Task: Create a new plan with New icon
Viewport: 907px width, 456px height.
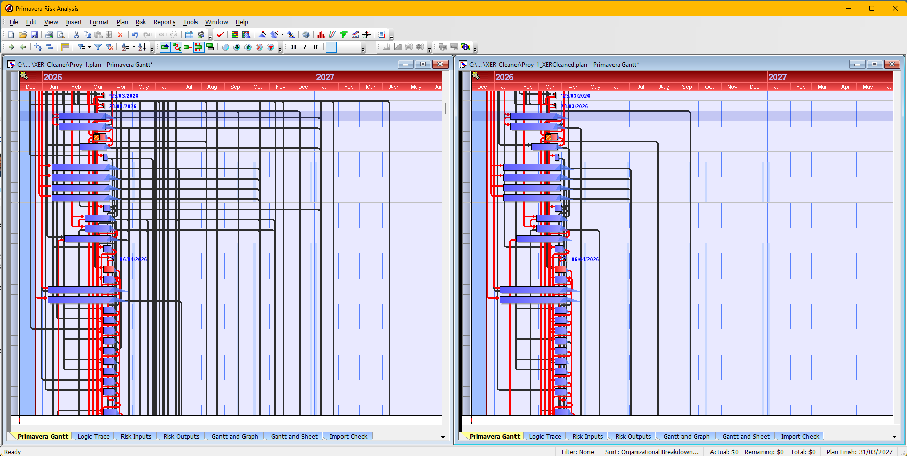Action: tap(11, 35)
